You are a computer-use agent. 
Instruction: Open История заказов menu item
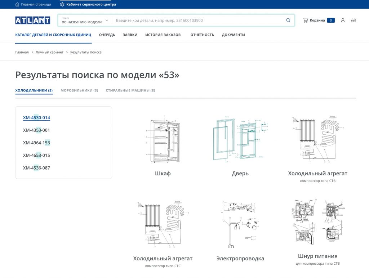click(163, 35)
